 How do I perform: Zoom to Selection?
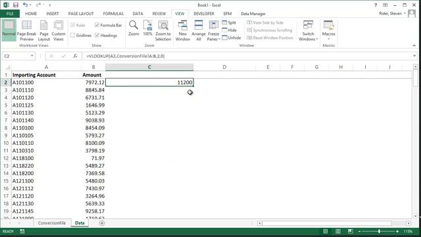(x=163, y=31)
